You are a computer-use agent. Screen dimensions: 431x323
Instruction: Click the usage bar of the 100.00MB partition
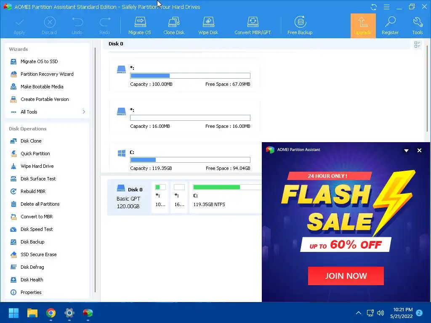190,76
